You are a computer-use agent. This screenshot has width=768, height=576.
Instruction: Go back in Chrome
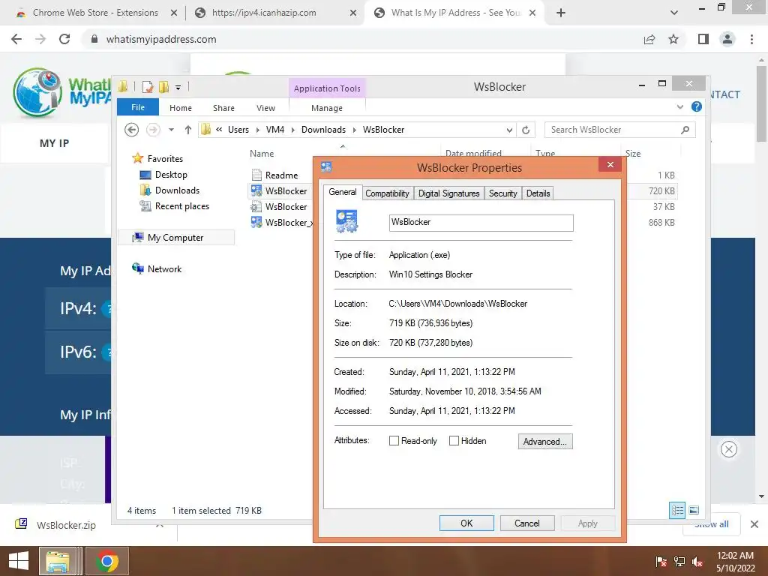[16, 39]
